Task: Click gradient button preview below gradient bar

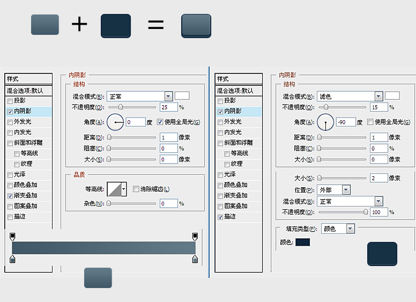Action: 98,277
